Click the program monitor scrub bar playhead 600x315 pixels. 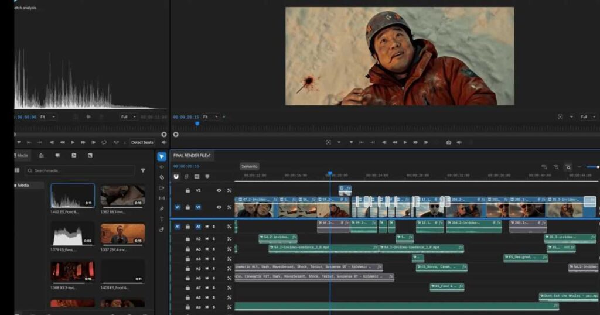(x=197, y=124)
